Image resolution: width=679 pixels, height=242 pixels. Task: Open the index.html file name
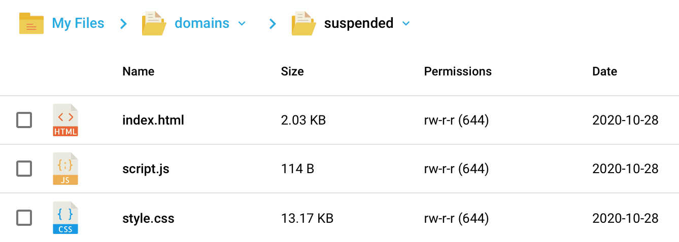click(153, 120)
